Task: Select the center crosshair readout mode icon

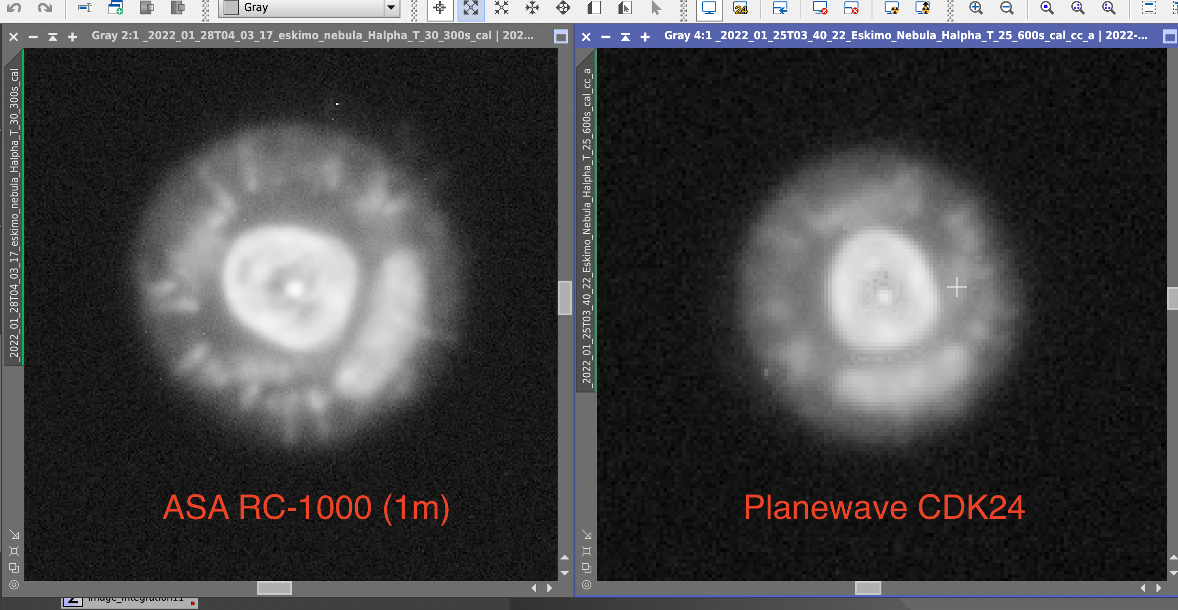Action: point(440,8)
